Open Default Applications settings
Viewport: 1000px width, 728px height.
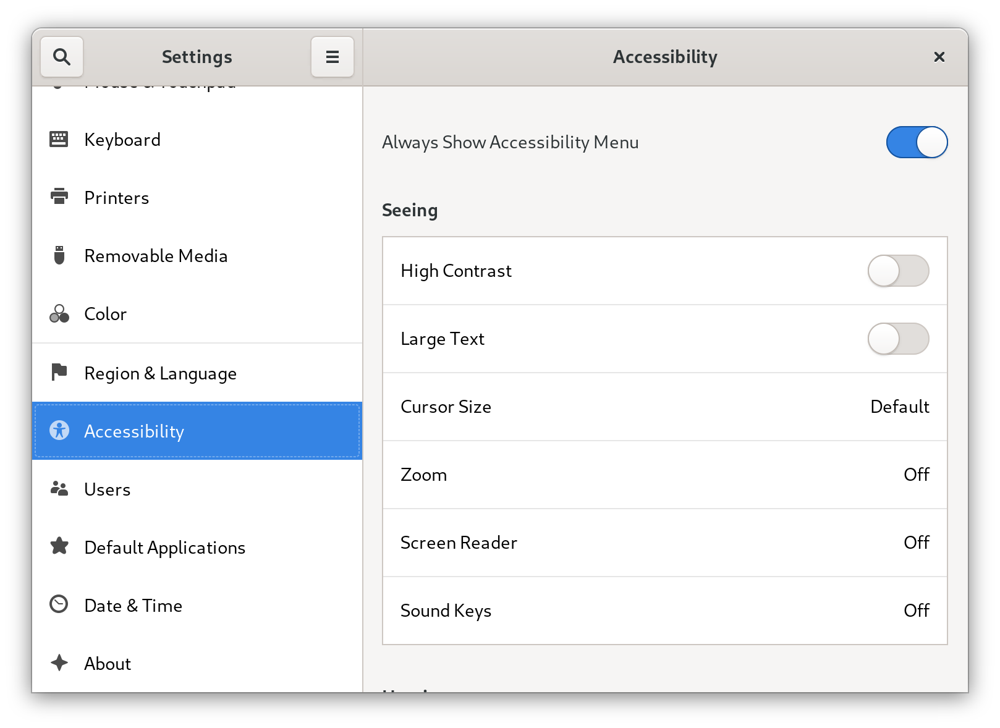coord(164,547)
